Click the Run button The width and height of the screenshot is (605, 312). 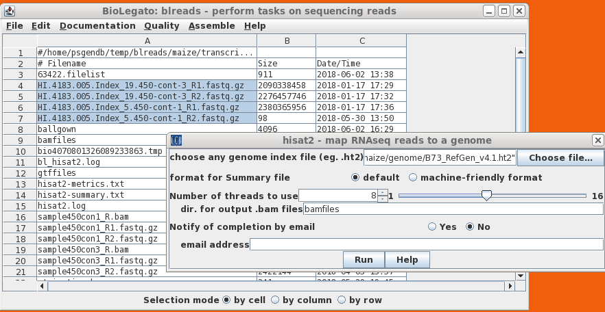pyautogui.click(x=364, y=260)
